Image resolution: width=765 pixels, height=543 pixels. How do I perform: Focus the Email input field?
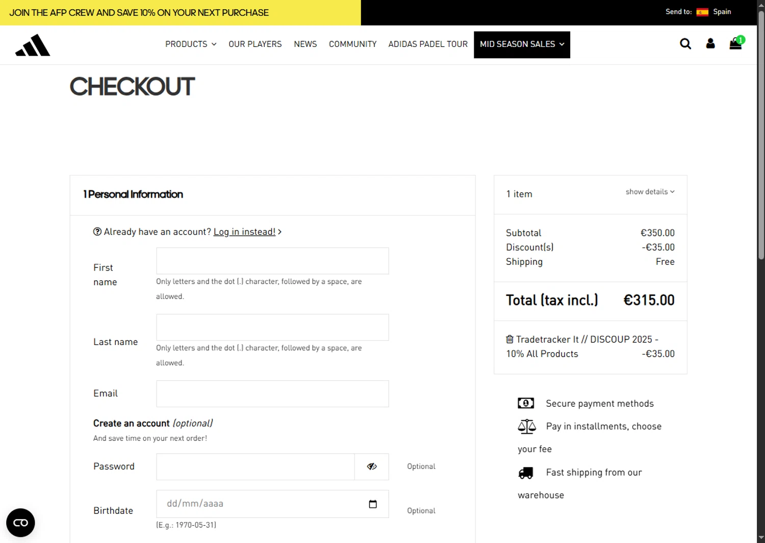tap(272, 393)
